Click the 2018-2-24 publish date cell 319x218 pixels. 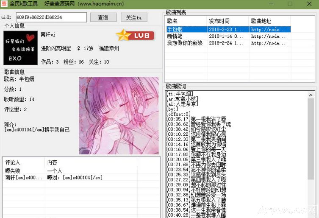[226, 43]
